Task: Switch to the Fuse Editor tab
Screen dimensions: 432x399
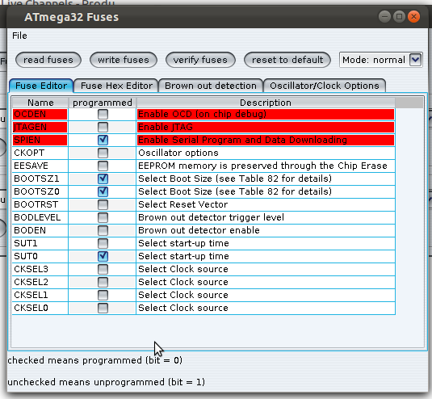Action: click(41, 86)
